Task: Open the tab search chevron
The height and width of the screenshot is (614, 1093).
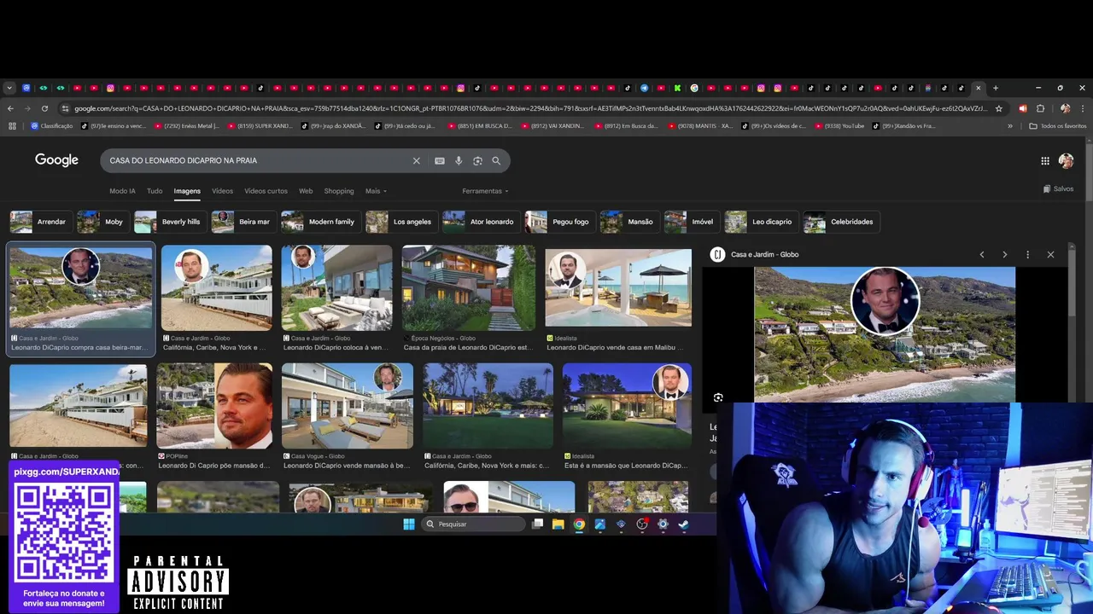Action: pyautogui.click(x=9, y=88)
